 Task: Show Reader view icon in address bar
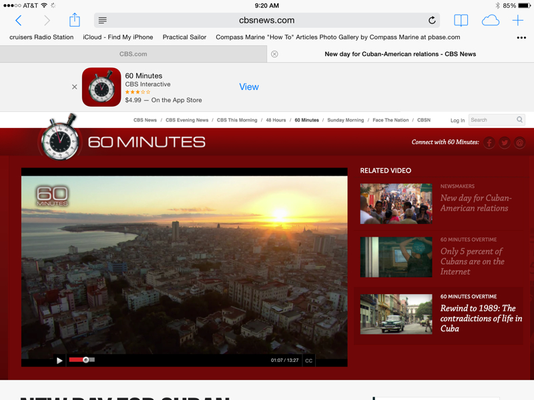[x=103, y=21]
